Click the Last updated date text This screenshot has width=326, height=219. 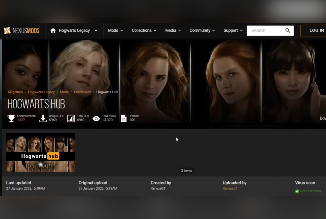pos(26,188)
